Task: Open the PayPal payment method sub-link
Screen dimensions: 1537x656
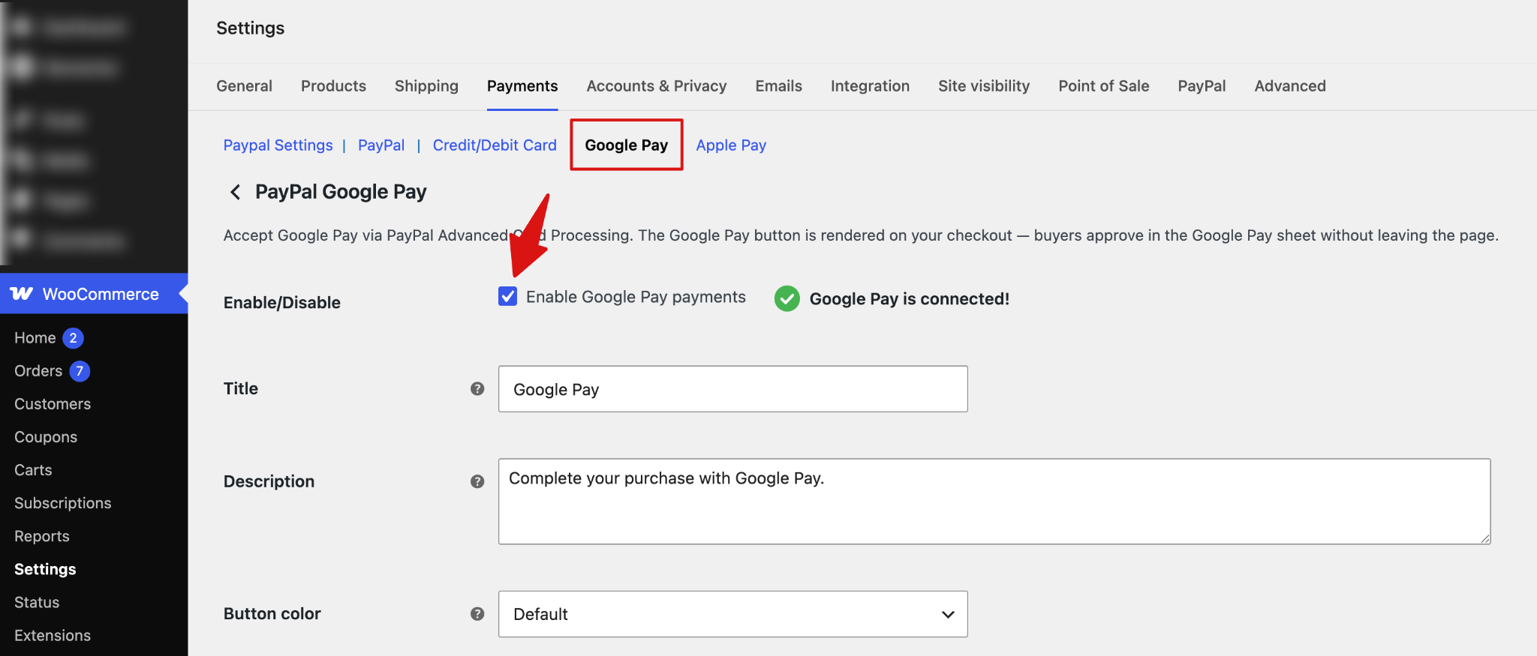Action: pyautogui.click(x=381, y=145)
